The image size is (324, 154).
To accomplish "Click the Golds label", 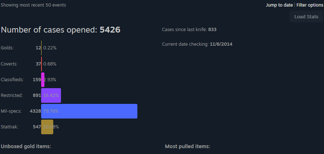I will [x=7, y=48].
